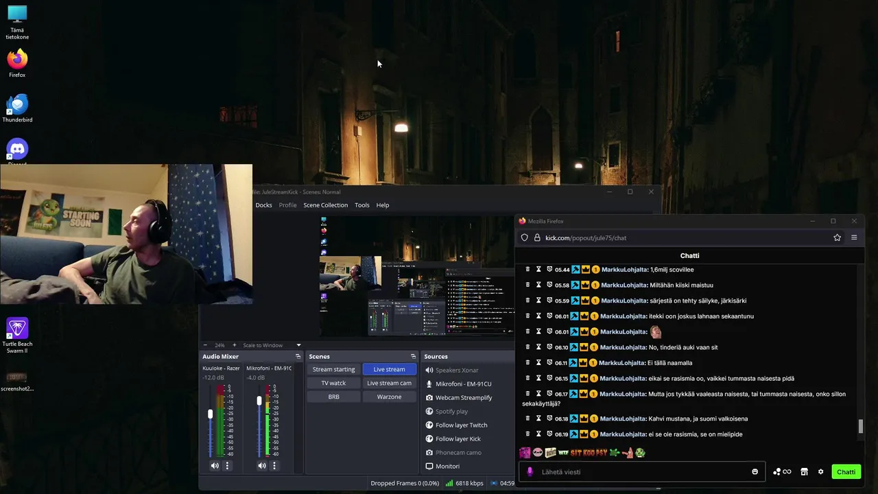The image size is (878, 494).
Task: Open the shop icon beside chat input
Action: 804,472
